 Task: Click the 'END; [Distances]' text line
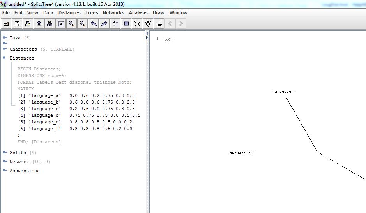click(x=39, y=142)
